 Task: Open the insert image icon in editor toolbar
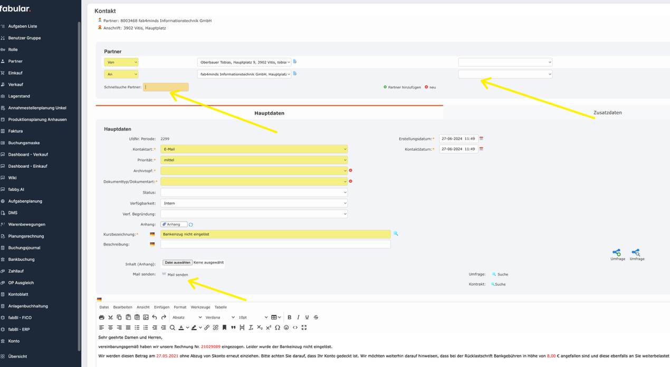[x=146, y=317]
